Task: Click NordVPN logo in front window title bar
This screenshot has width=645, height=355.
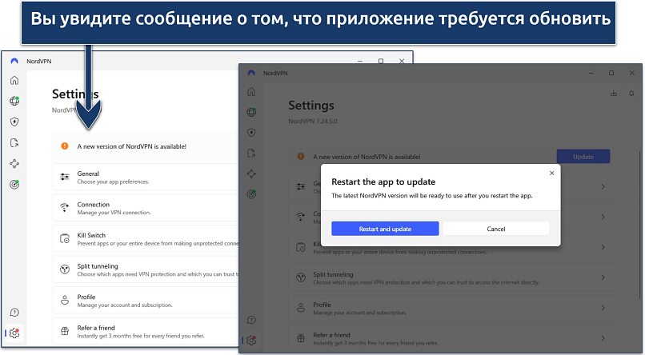Action: coord(251,73)
